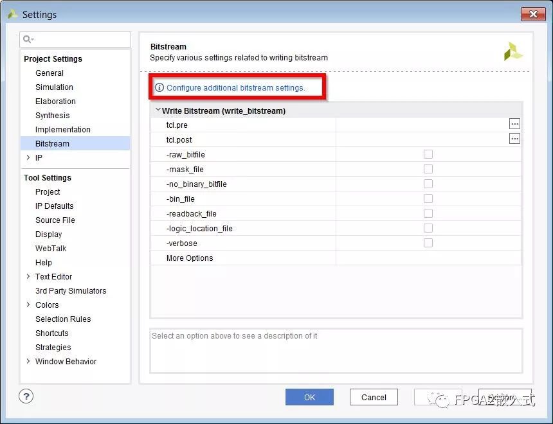553x424 pixels.
Task: Click the info icon beside Configure link
Action: 159,87
